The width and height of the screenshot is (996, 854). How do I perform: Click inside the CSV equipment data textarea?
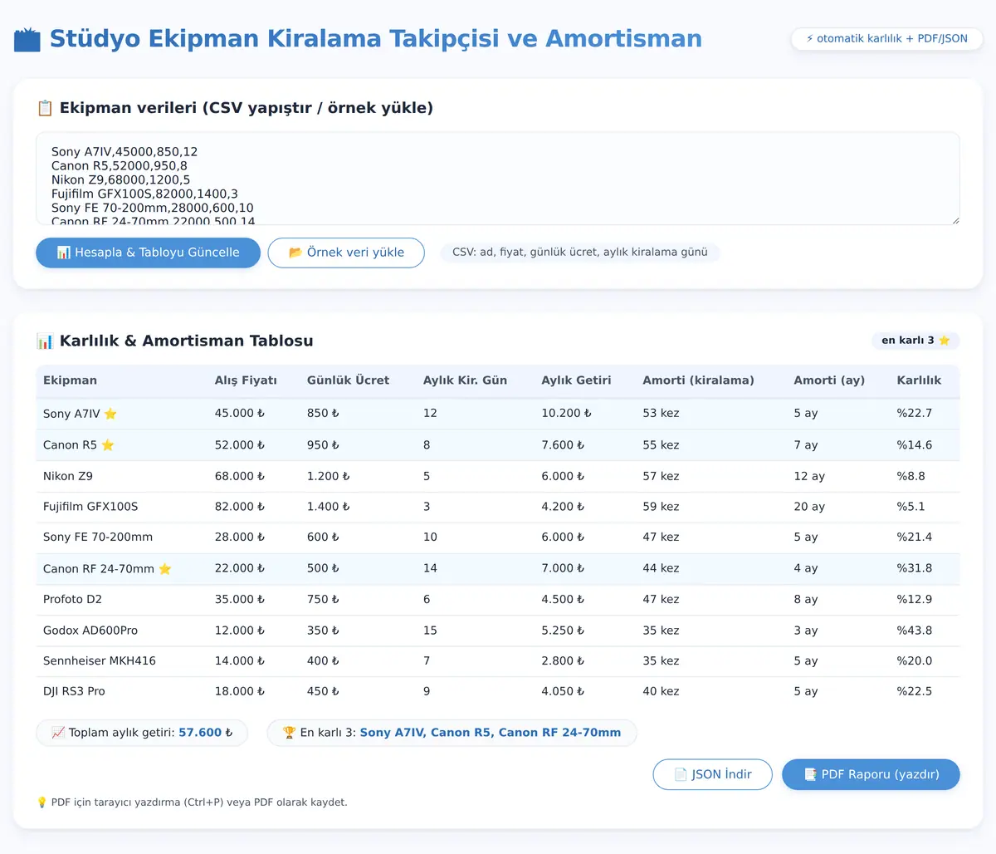tap(498, 179)
